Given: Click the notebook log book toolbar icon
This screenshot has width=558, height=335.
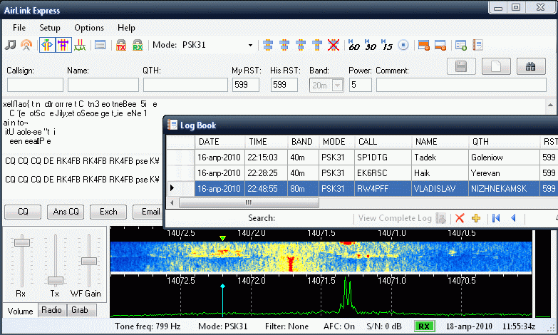Looking at the screenshot, I should click(x=477, y=45).
